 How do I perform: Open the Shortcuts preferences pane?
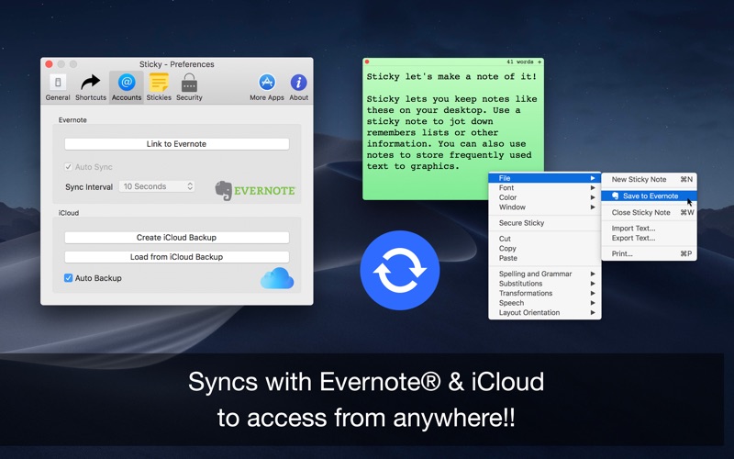(x=90, y=87)
